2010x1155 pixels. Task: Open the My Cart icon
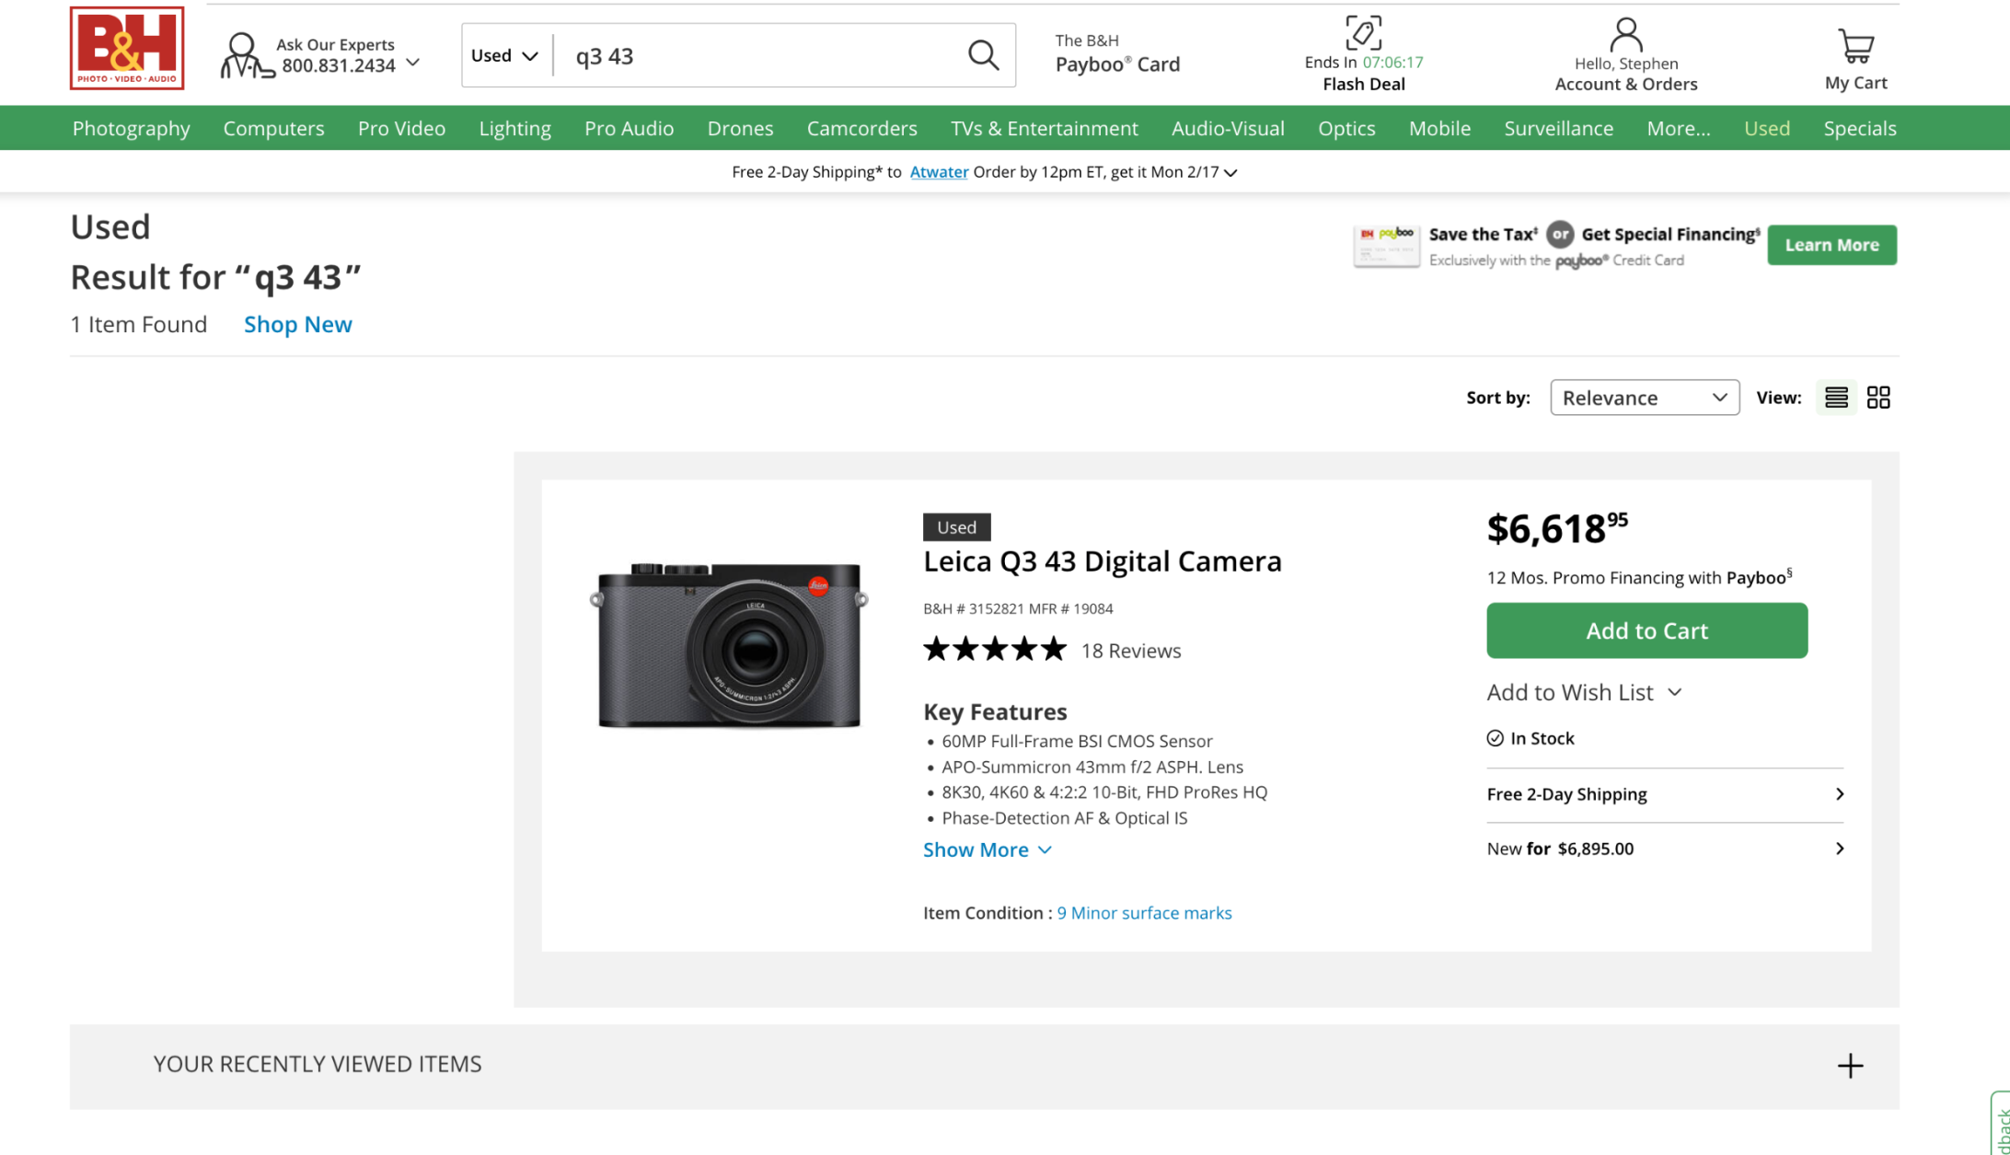[1855, 45]
